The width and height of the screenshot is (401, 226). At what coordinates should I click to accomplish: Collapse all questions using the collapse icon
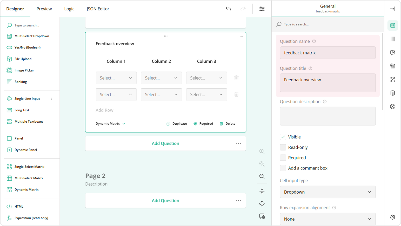point(262,191)
